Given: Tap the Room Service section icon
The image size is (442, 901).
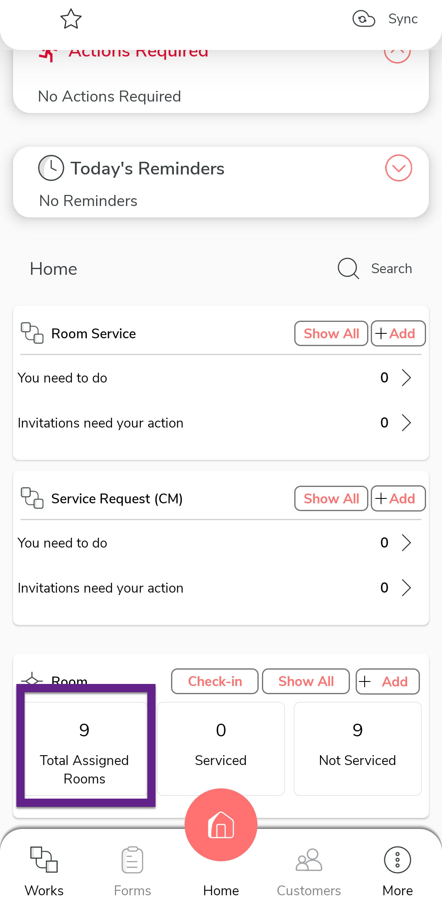Looking at the screenshot, I should coord(32,333).
